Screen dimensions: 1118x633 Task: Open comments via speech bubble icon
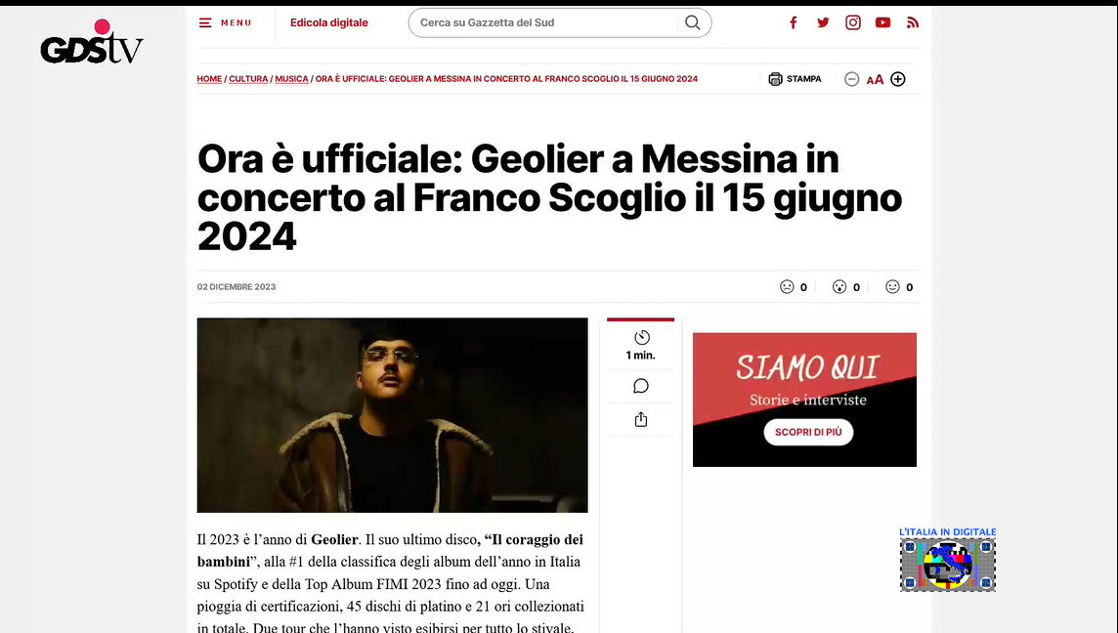click(x=641, y=386)
